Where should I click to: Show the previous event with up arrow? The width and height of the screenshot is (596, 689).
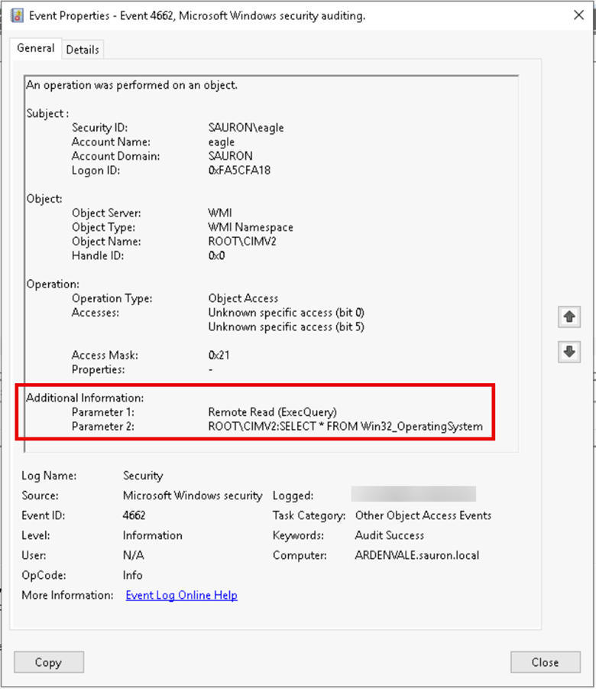pyautogui.click(x=568, y=317)
